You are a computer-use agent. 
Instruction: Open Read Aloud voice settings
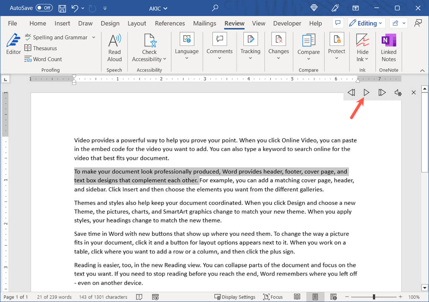tap(398, 93)
